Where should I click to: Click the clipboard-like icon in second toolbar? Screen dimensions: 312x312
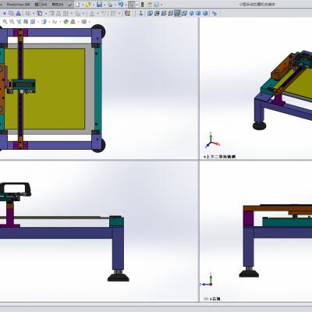pyautogui.click(x=40, y=13)
